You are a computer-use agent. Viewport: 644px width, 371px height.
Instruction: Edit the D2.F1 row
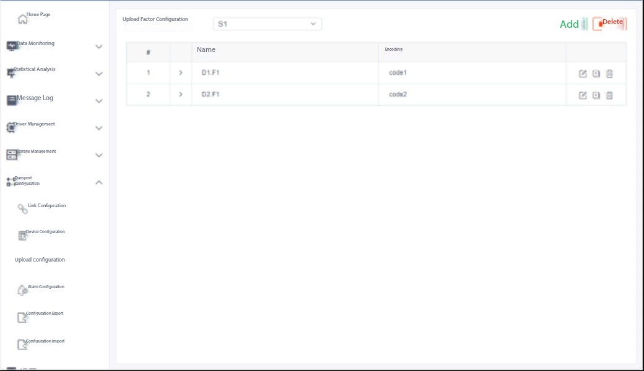click(x=583, y=95)
